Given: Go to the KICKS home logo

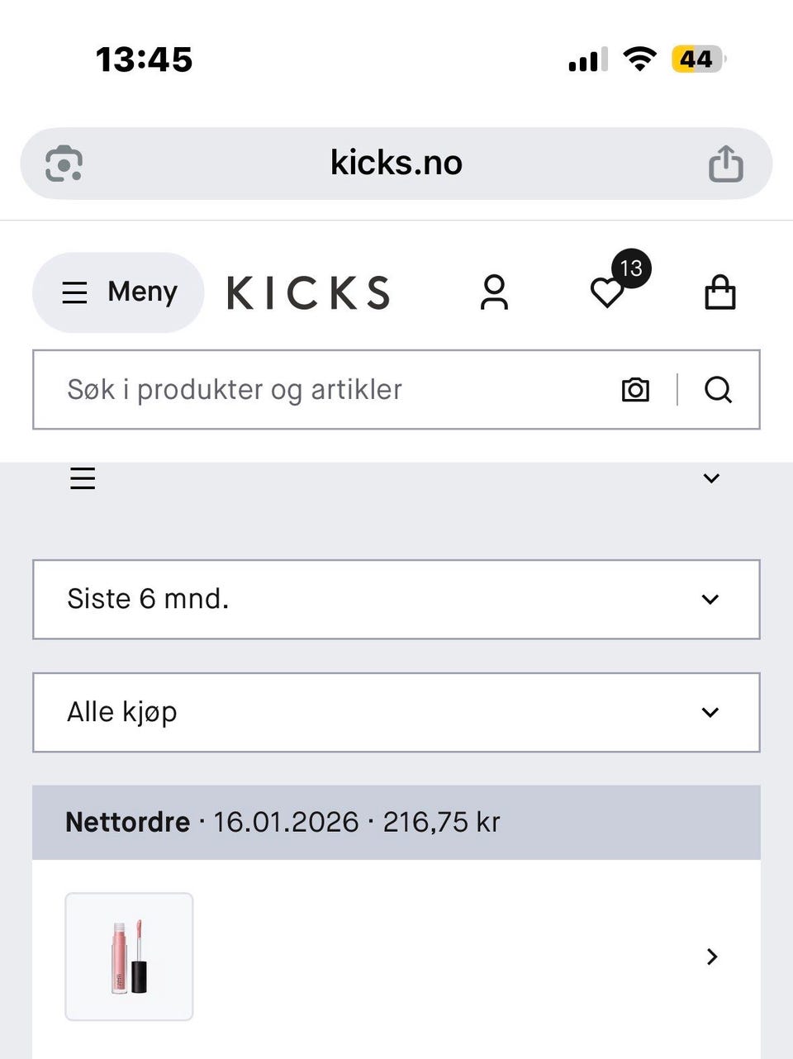Looking at the screenshot, I should (308, 292).
